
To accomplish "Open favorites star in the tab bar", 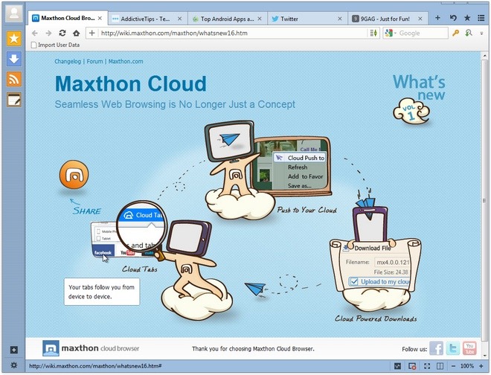I will 467,18.
